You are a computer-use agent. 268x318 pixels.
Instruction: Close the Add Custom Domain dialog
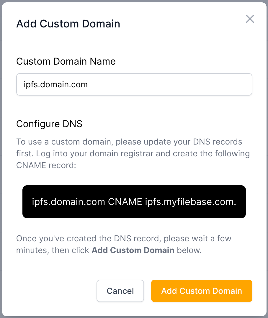pos(250,19)
